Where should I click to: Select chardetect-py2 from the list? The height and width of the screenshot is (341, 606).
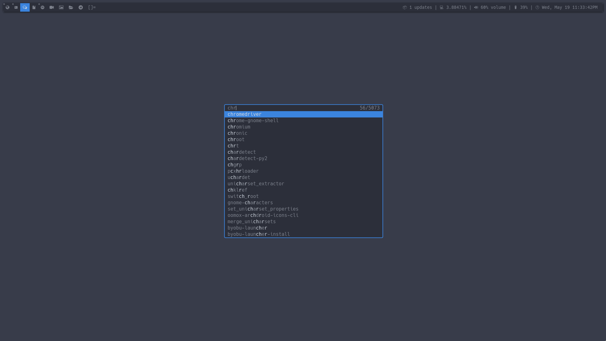tap(304, 159)
